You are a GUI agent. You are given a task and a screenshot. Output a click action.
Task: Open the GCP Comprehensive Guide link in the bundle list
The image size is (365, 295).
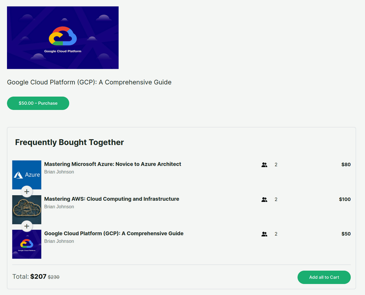point(114,233)
